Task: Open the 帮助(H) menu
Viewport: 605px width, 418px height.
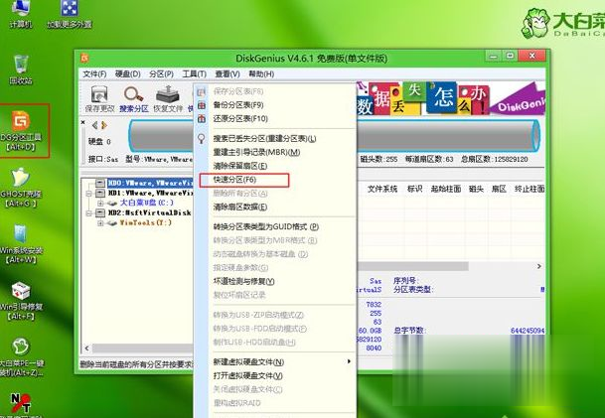Action: point(261,73)
